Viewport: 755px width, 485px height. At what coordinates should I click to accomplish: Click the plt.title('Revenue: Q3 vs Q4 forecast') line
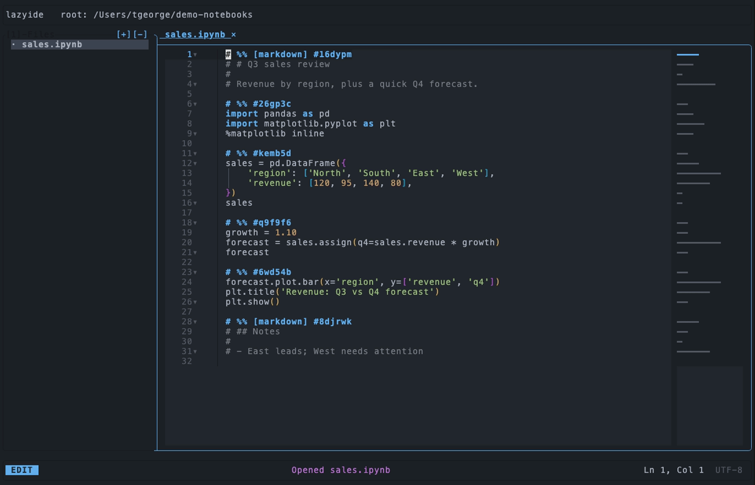(333, 292)
